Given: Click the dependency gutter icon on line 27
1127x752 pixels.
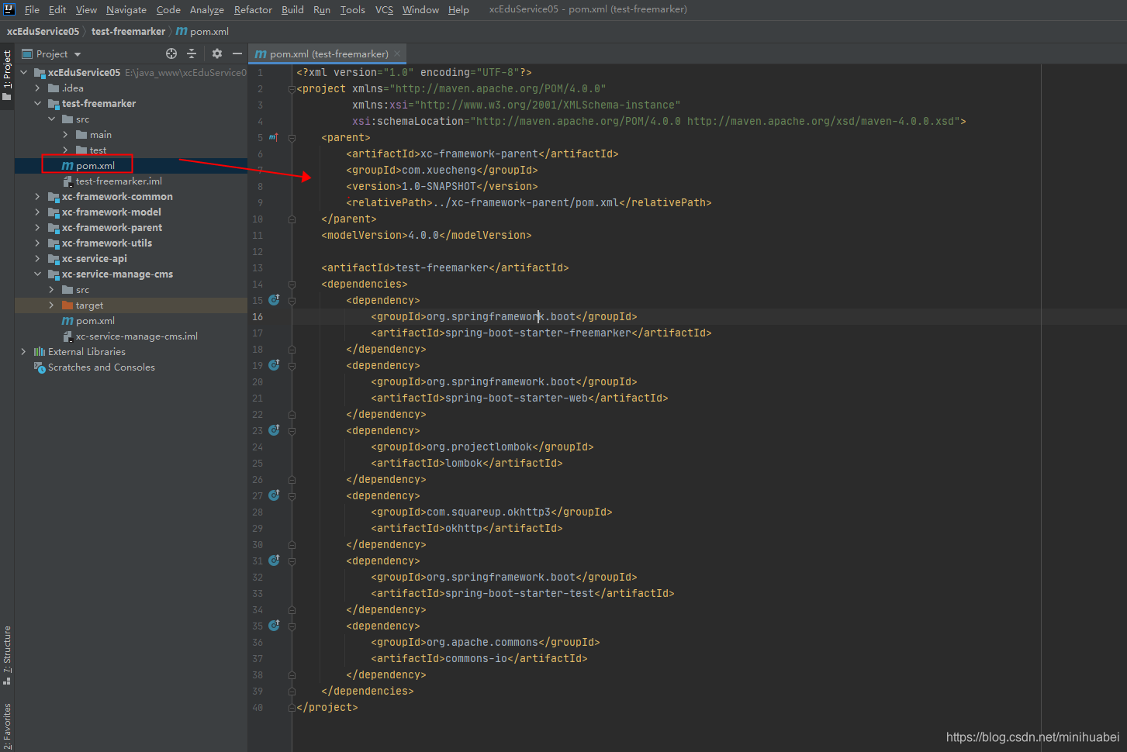Looking at the screenshot, I should [274, 495].
